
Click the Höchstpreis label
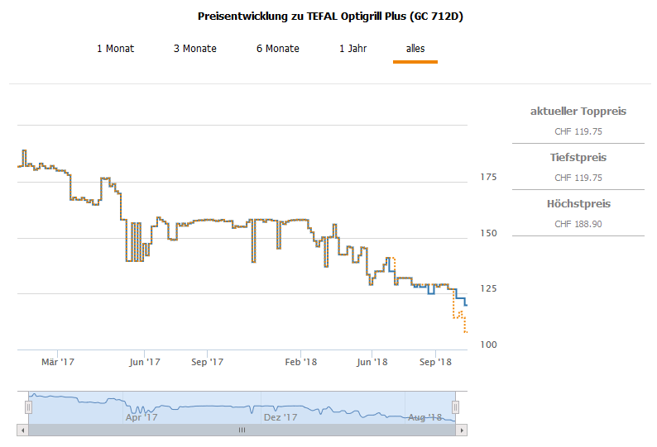click(x=578, y=203)
